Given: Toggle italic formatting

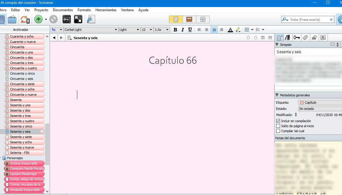Looking at the screenshot, I should tap(182, 30).
